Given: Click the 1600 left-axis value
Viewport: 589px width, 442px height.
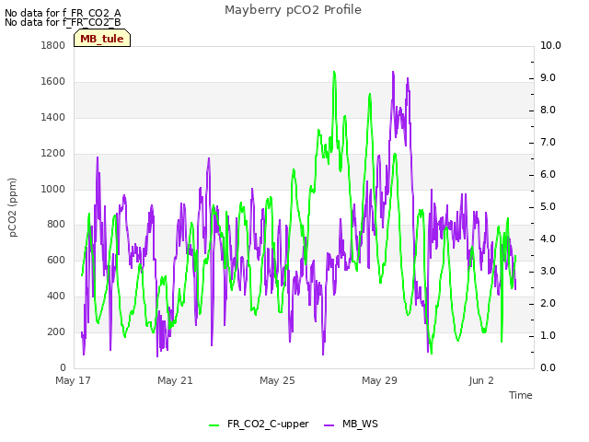Looking at the screenshot, I should [53, 82].
